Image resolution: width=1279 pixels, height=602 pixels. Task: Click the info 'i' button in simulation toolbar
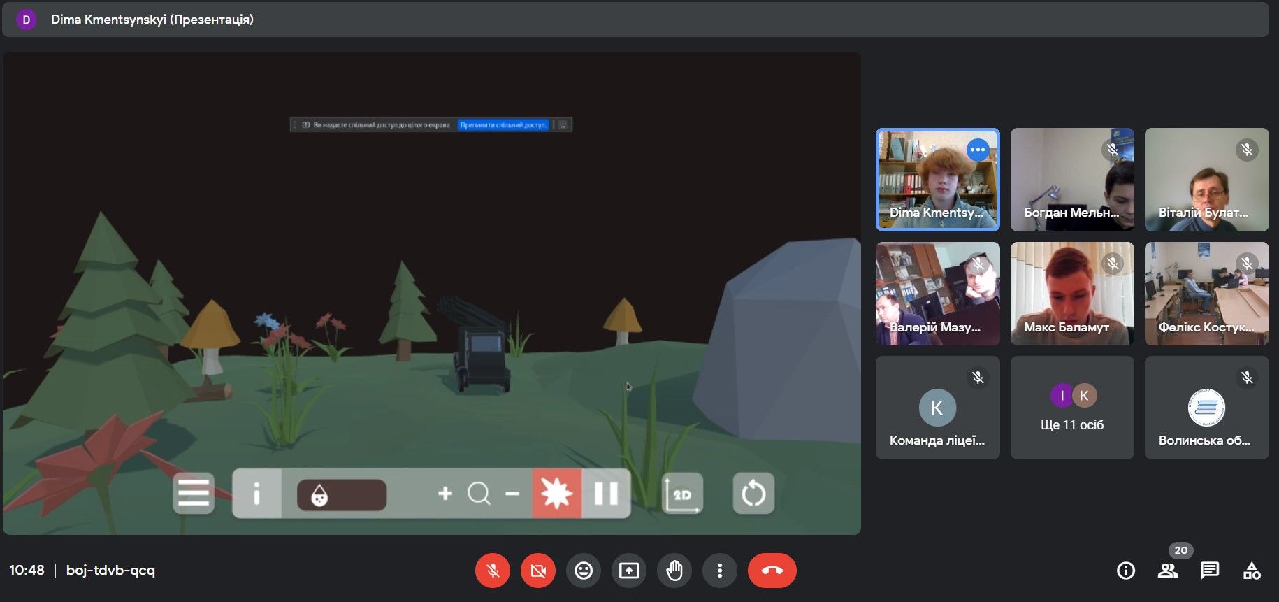256,494
